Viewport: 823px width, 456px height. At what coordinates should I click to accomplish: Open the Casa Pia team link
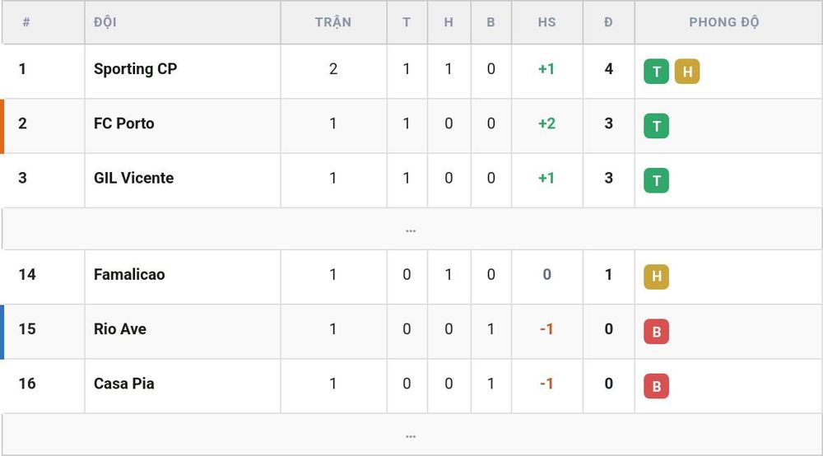[124, 384]
